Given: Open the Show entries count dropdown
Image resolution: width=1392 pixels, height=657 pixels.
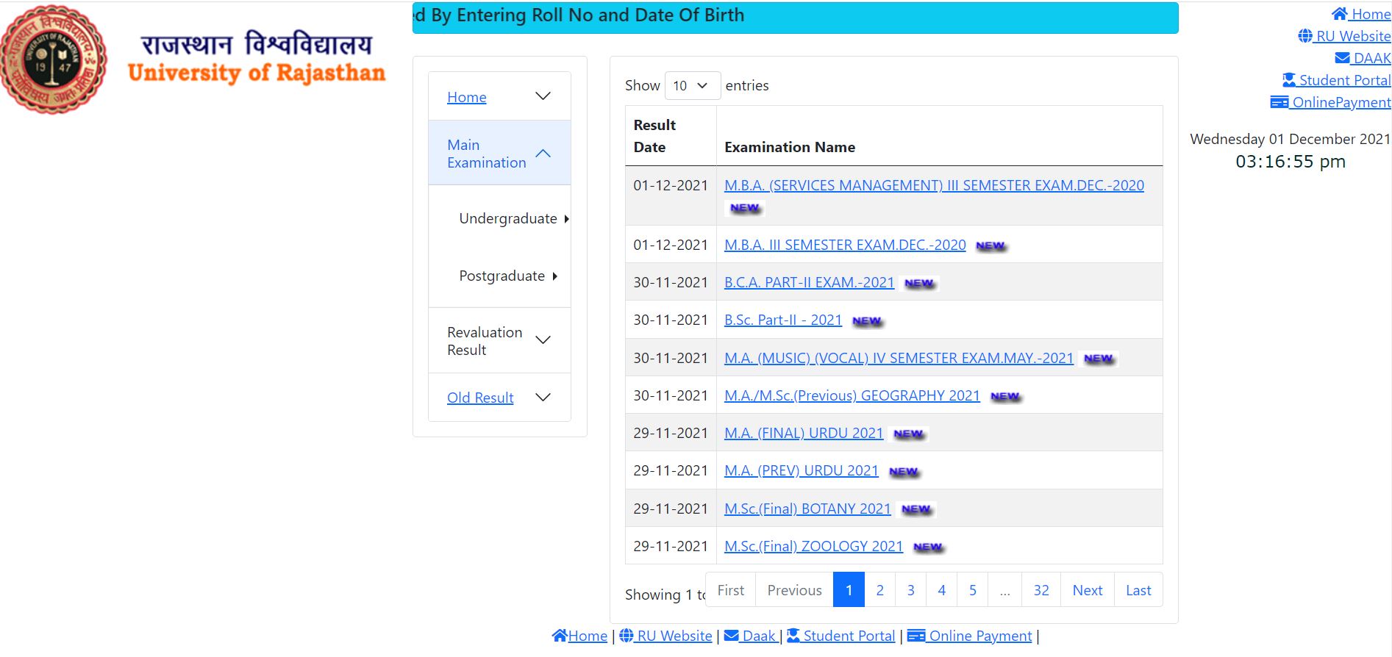Looking at the screenshot, I should pos(692,86).
